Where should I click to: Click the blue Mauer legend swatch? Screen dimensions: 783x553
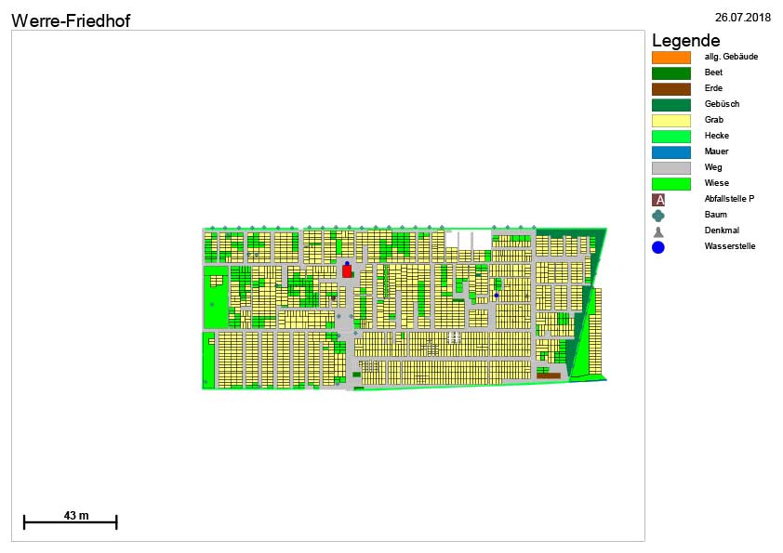click(671, 152)
